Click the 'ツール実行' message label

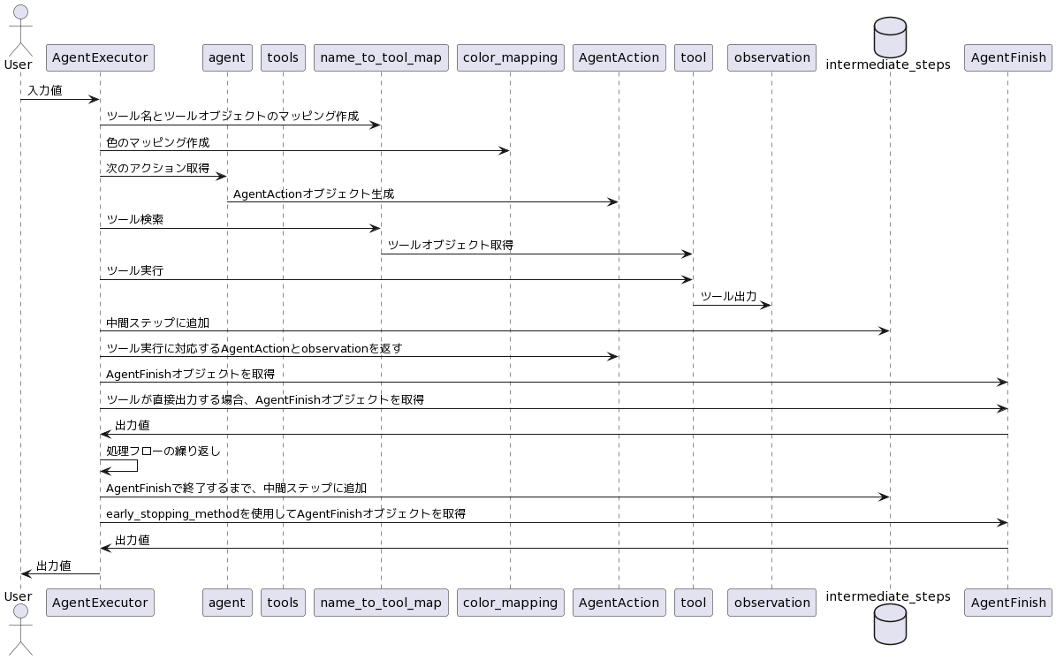[x=134, y=270]
